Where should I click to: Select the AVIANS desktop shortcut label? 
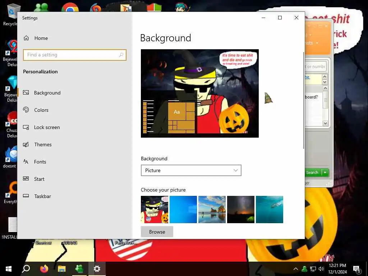click(70, 243)
